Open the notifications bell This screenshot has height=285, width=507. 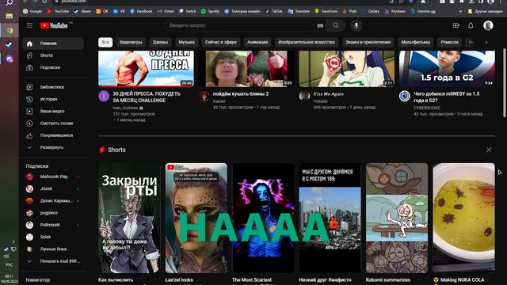click(x=471, y=25)
